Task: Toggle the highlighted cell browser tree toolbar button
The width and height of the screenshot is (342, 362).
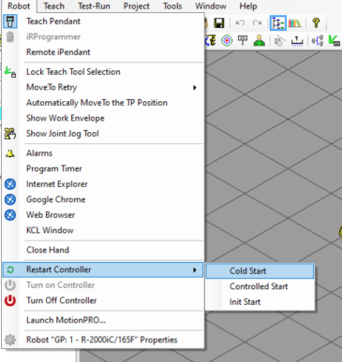Action: 277,23
